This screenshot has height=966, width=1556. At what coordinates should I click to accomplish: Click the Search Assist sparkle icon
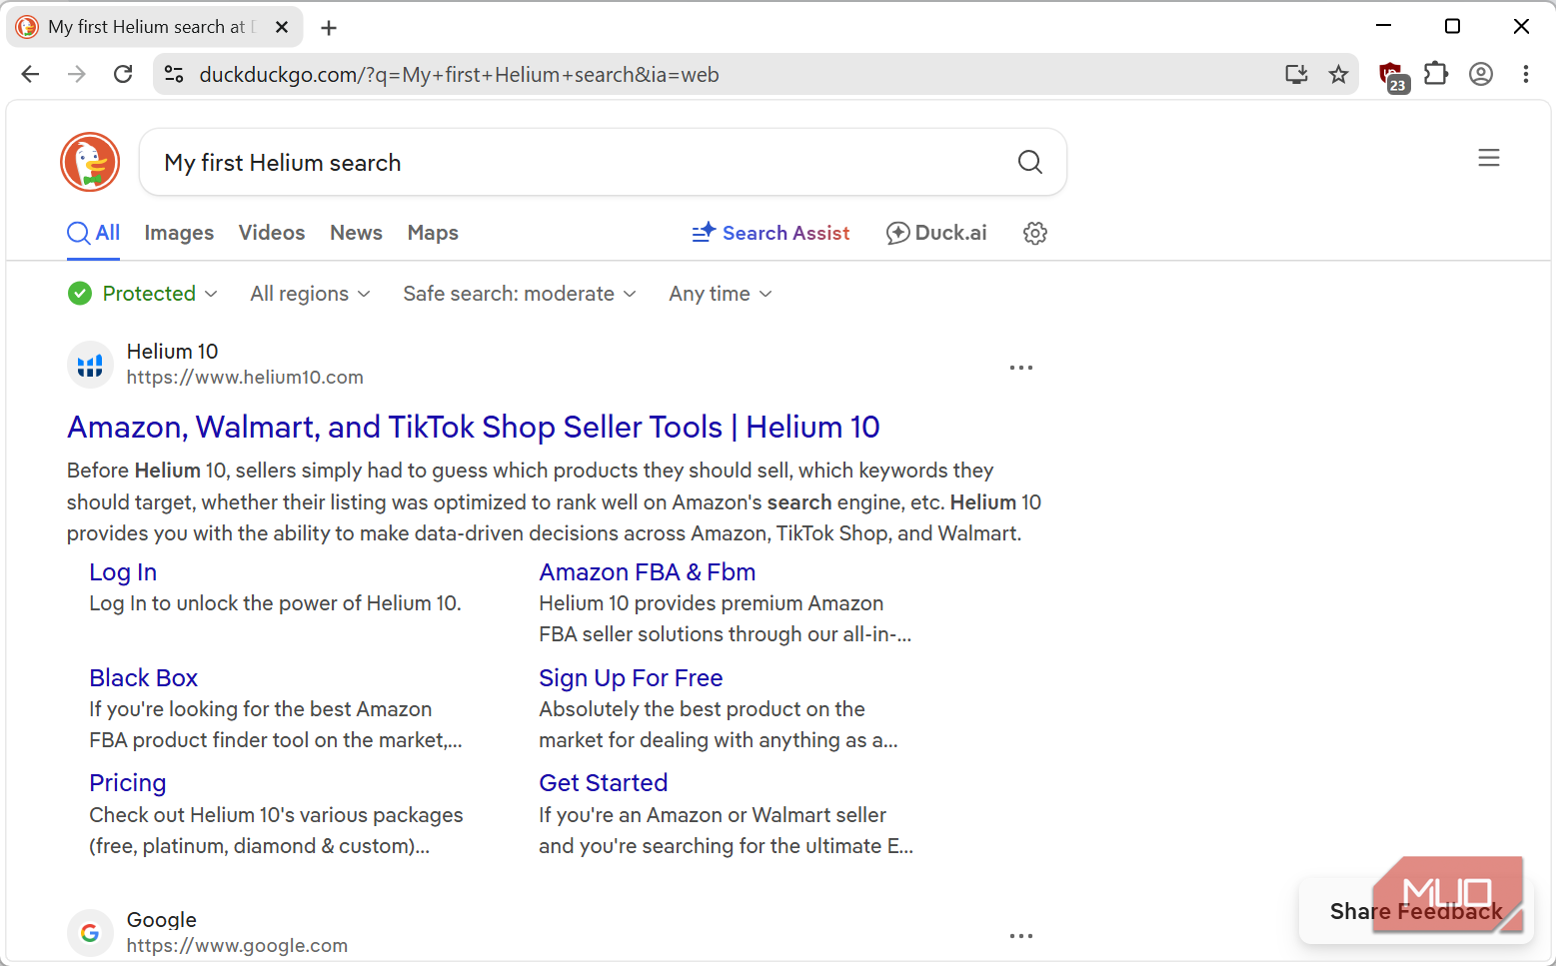(x=704, y=233)
